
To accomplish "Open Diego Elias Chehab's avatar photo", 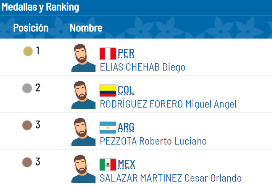I will coord(83,58).
